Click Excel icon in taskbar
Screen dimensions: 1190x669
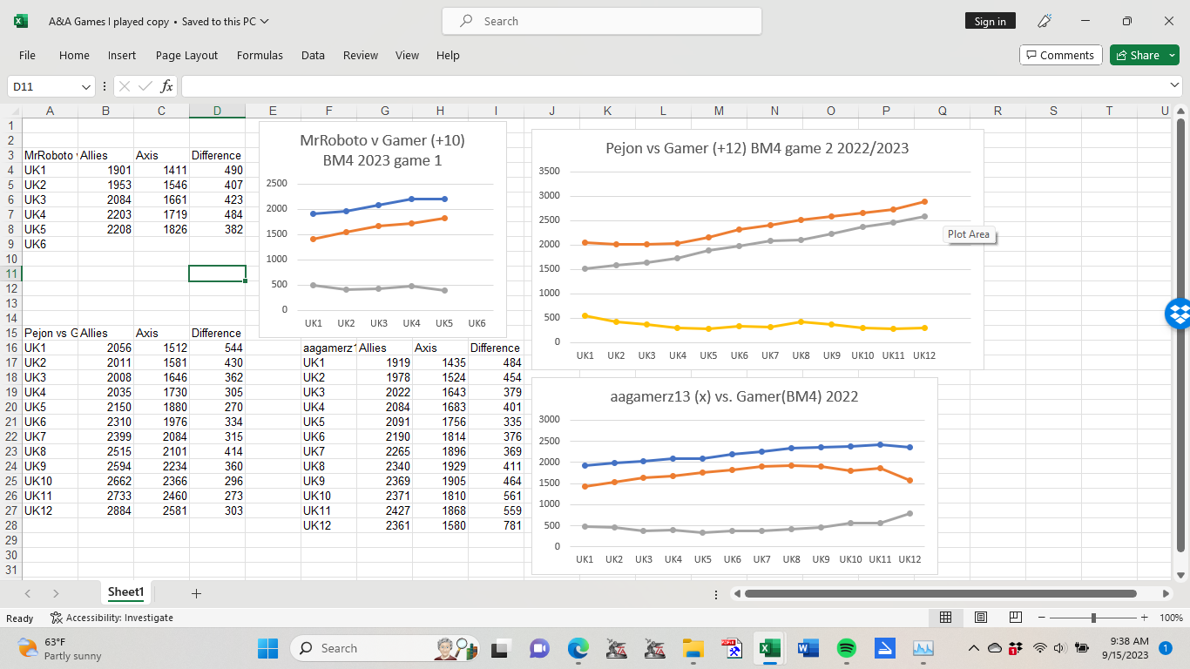[769, 648]
